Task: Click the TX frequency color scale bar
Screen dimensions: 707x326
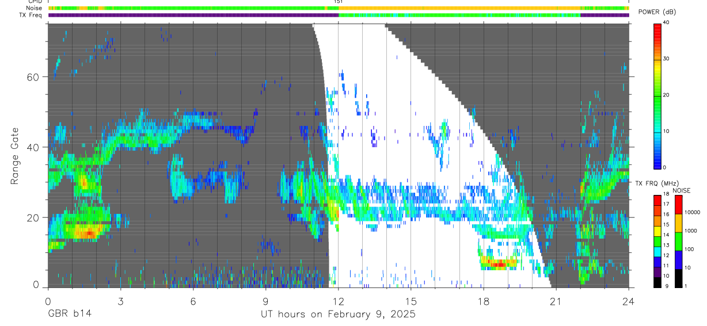Action: click(657, 241)
